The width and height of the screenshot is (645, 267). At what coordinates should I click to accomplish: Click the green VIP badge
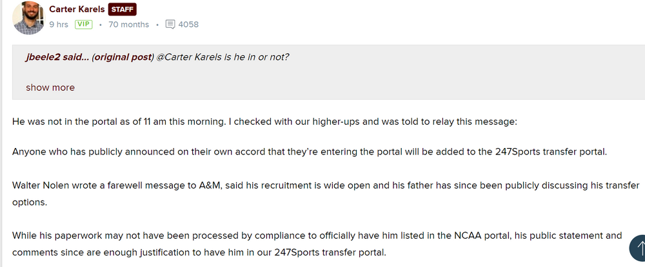83,24
